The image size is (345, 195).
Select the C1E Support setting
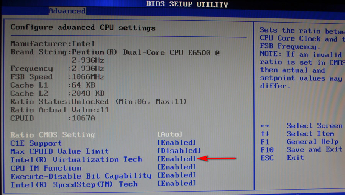(36, 143)
